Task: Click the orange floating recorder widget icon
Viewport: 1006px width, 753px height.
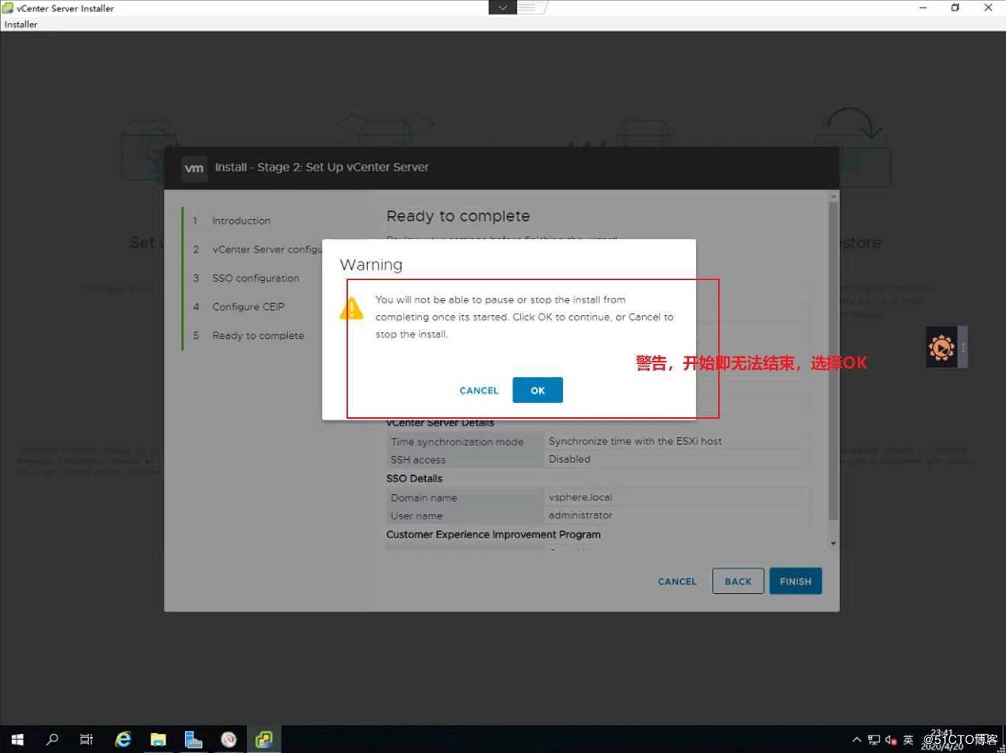Action: [x=941, y=348]
